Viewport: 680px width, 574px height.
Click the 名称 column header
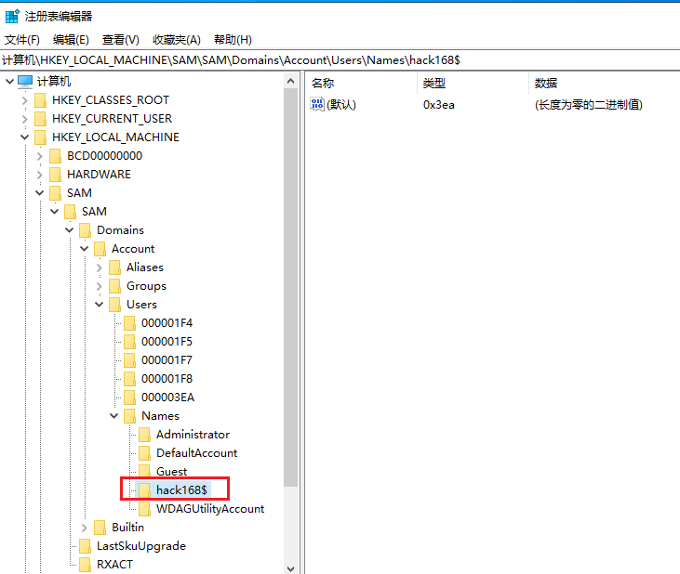coord(323,84)
